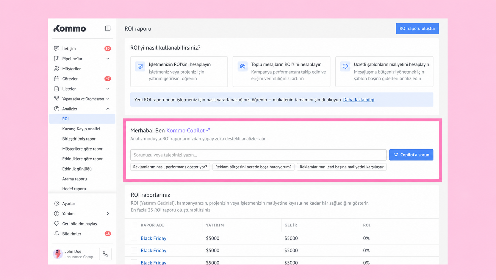Open Arama raporu
The image size is (496, 280).
pyautogui.click(x=74, y=179)
